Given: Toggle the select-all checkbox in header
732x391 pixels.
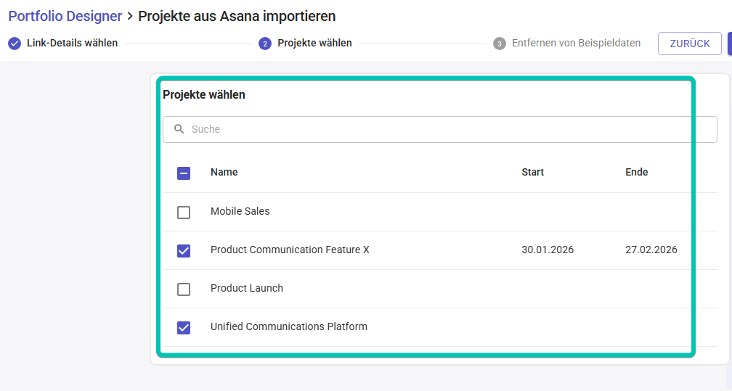Looking at the screenshot, I should [x=184, y=173].
